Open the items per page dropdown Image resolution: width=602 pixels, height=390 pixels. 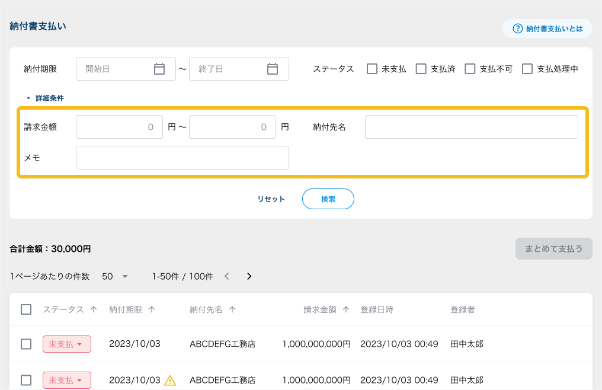tap(115, 276)
